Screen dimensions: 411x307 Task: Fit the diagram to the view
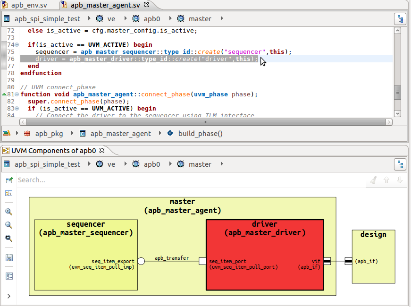pos(8,239)
